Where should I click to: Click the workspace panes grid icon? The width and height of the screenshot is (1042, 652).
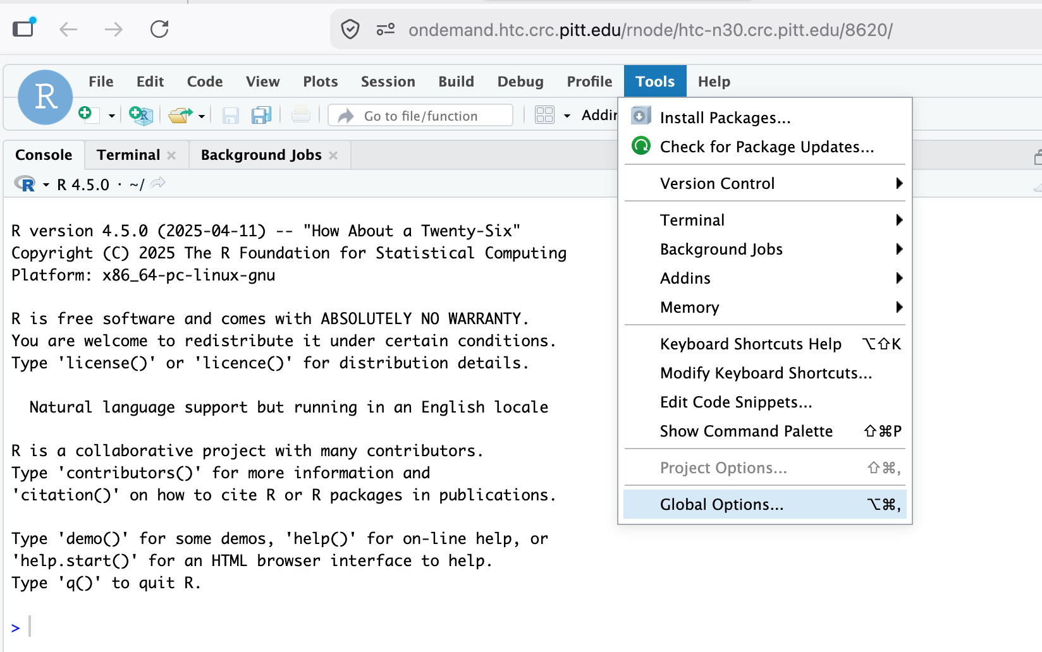click(x=544, y=115)
